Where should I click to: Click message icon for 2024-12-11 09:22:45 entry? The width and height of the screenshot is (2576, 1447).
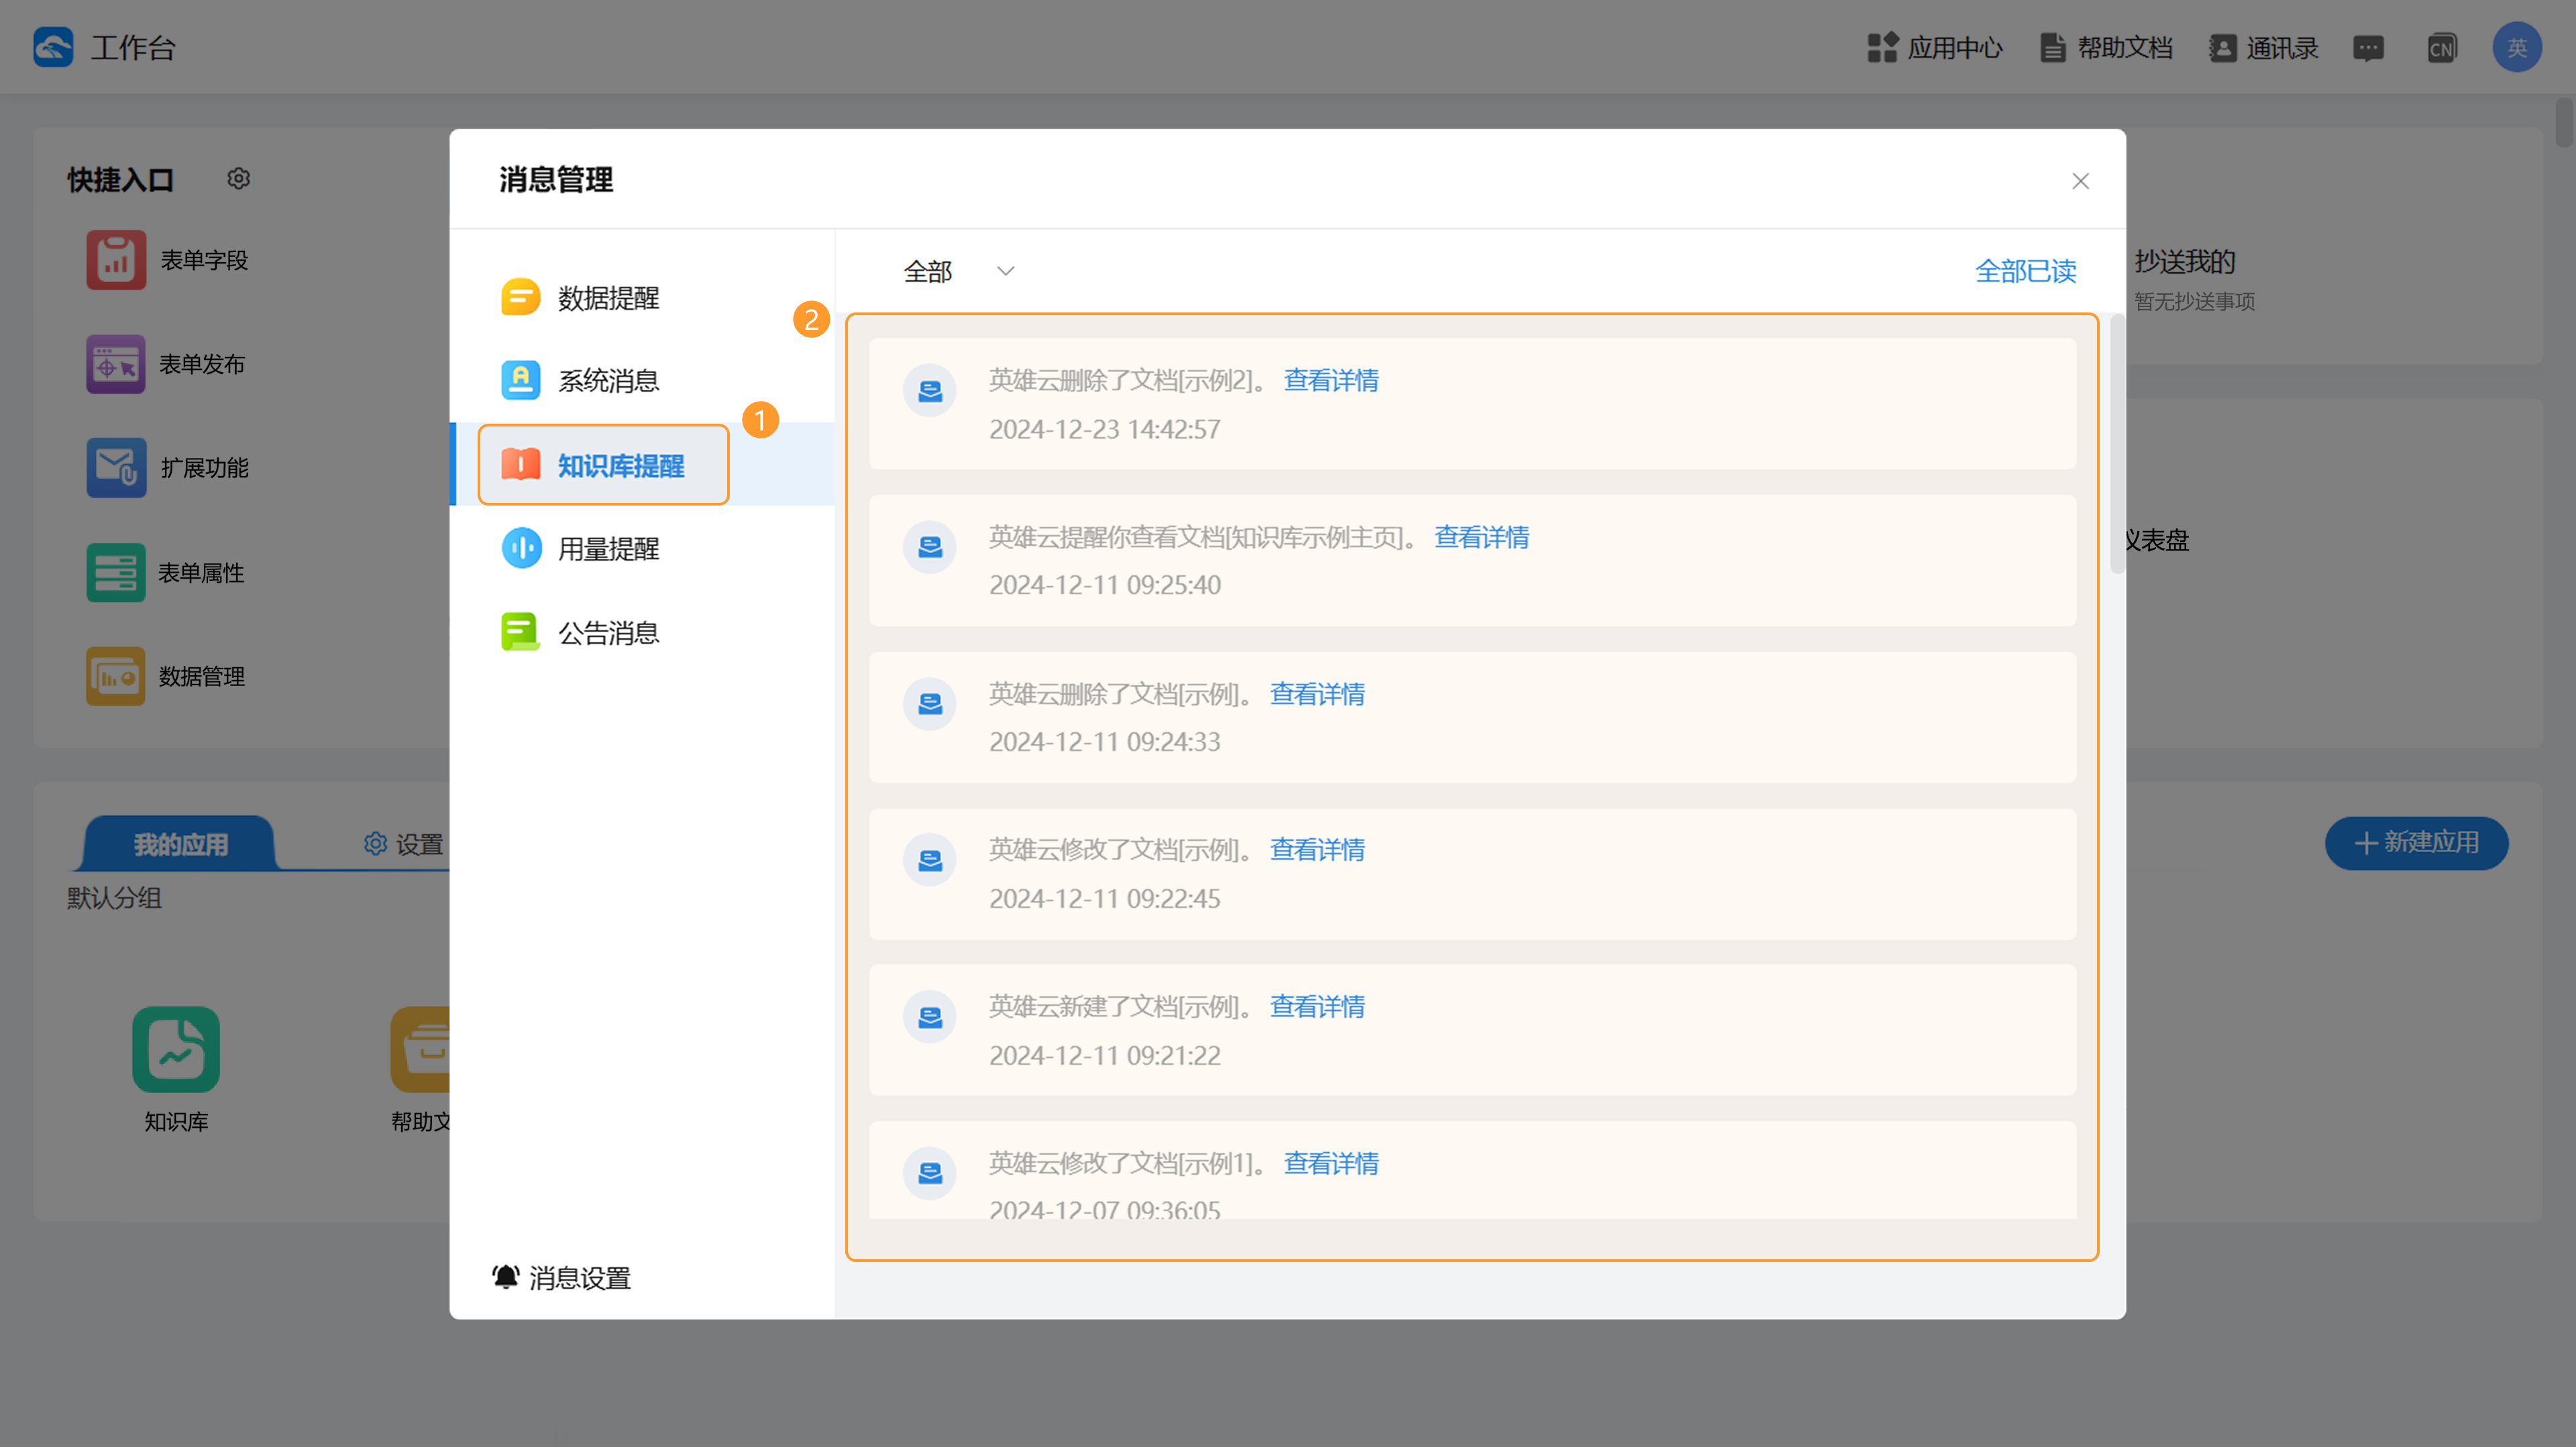point(930,860)
